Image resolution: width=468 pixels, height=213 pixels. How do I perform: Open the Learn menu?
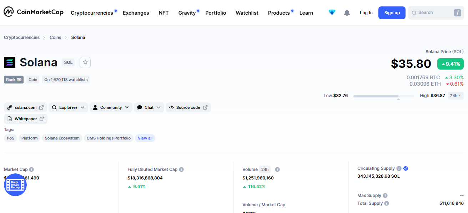(306, 13)
